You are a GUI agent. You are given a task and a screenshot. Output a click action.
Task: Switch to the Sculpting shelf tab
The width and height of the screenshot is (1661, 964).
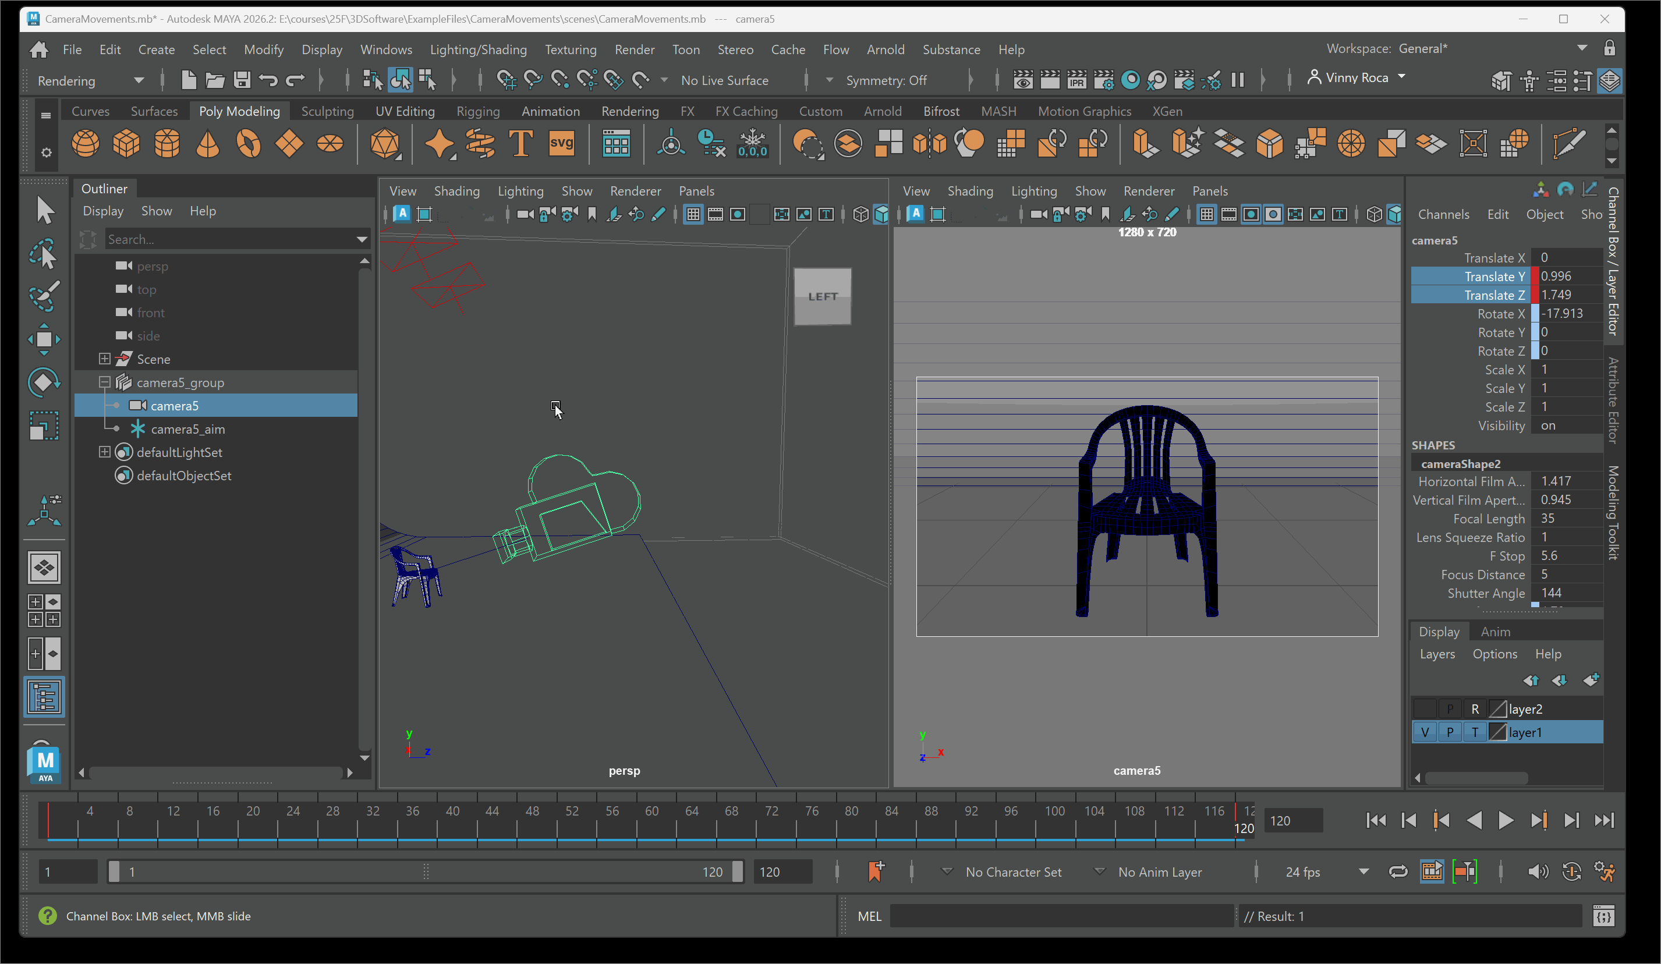327,111
